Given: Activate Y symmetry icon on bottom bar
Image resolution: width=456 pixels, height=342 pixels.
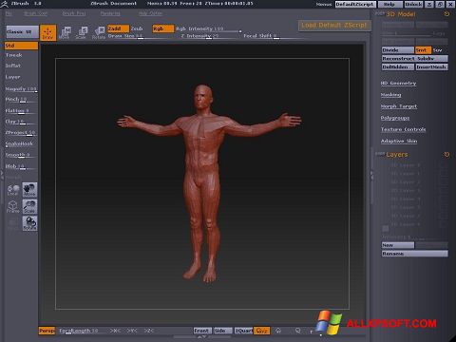Looking at the screenshot, I should coord(132,331).
